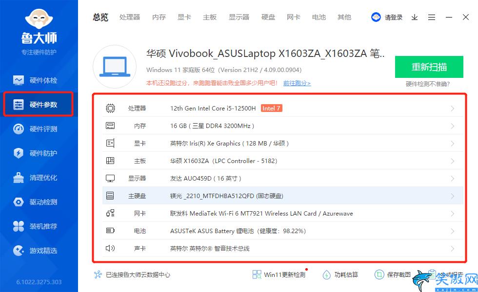Screen dimensions: 478x292
Task: Click 16 GB 三星 DDR4 3200MHz text
Action: pyautogui.click(x=212, y=126)
